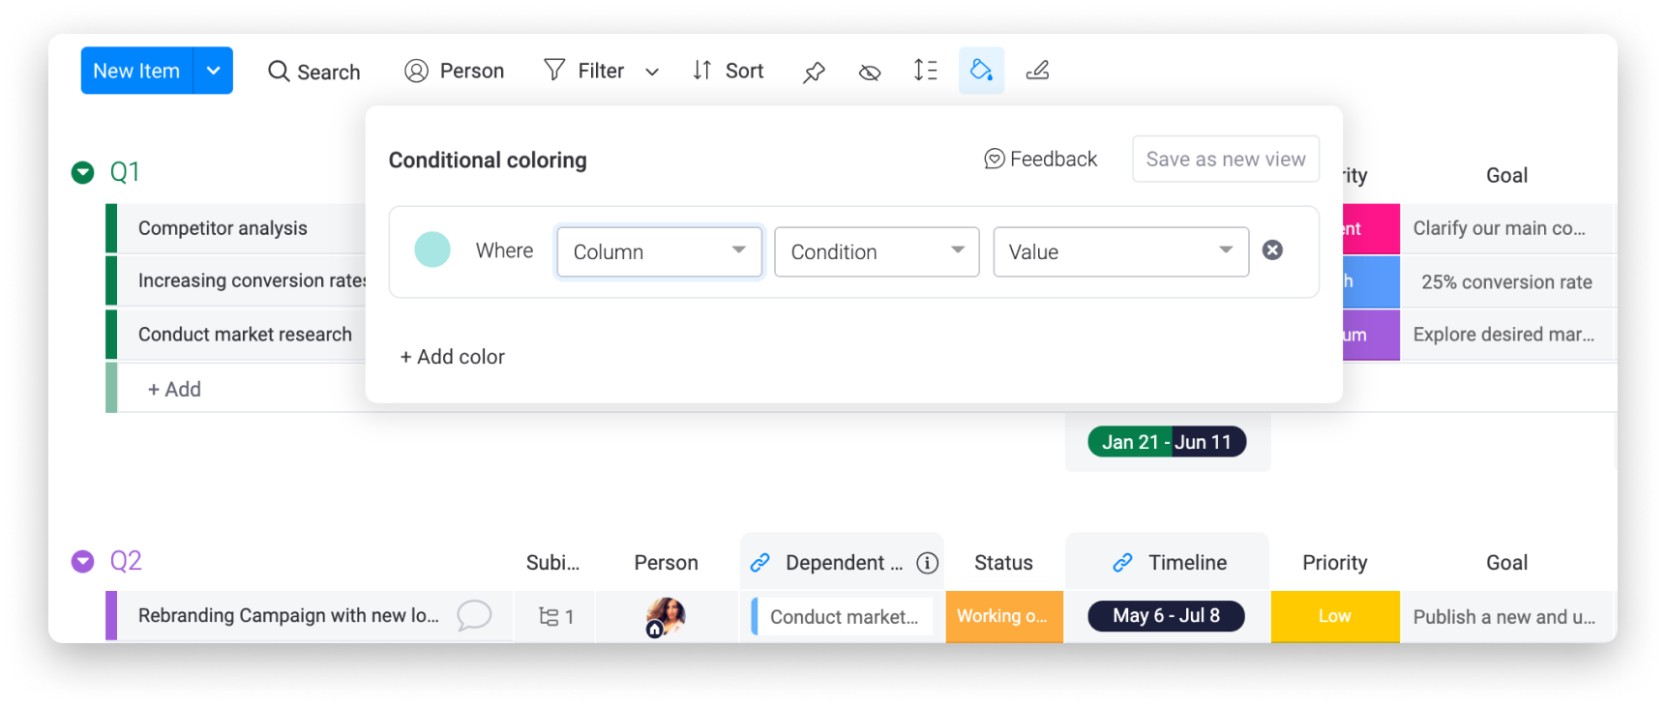
Task: Open the Column dropdown
Action: coord(659,251)
